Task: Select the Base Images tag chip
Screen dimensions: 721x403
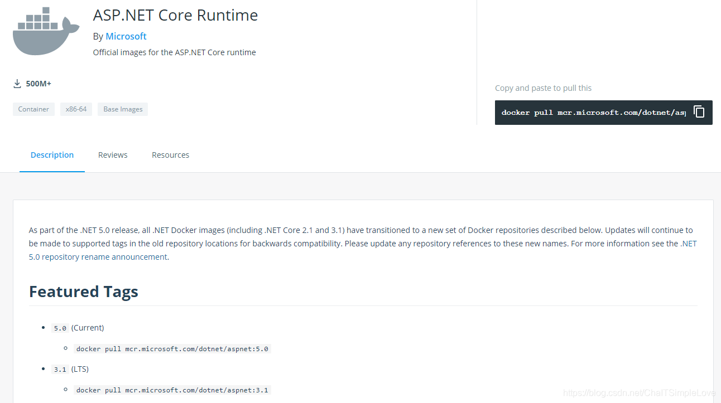Action: click(123, 109)
